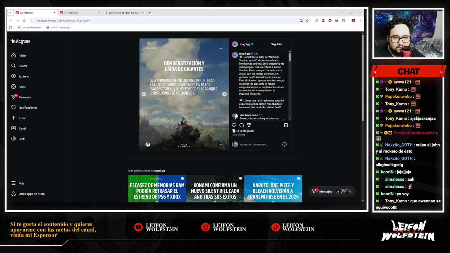Open damiancastro.e commenter profile
Screen dimensions: 450x253
(x=249, y=115)
